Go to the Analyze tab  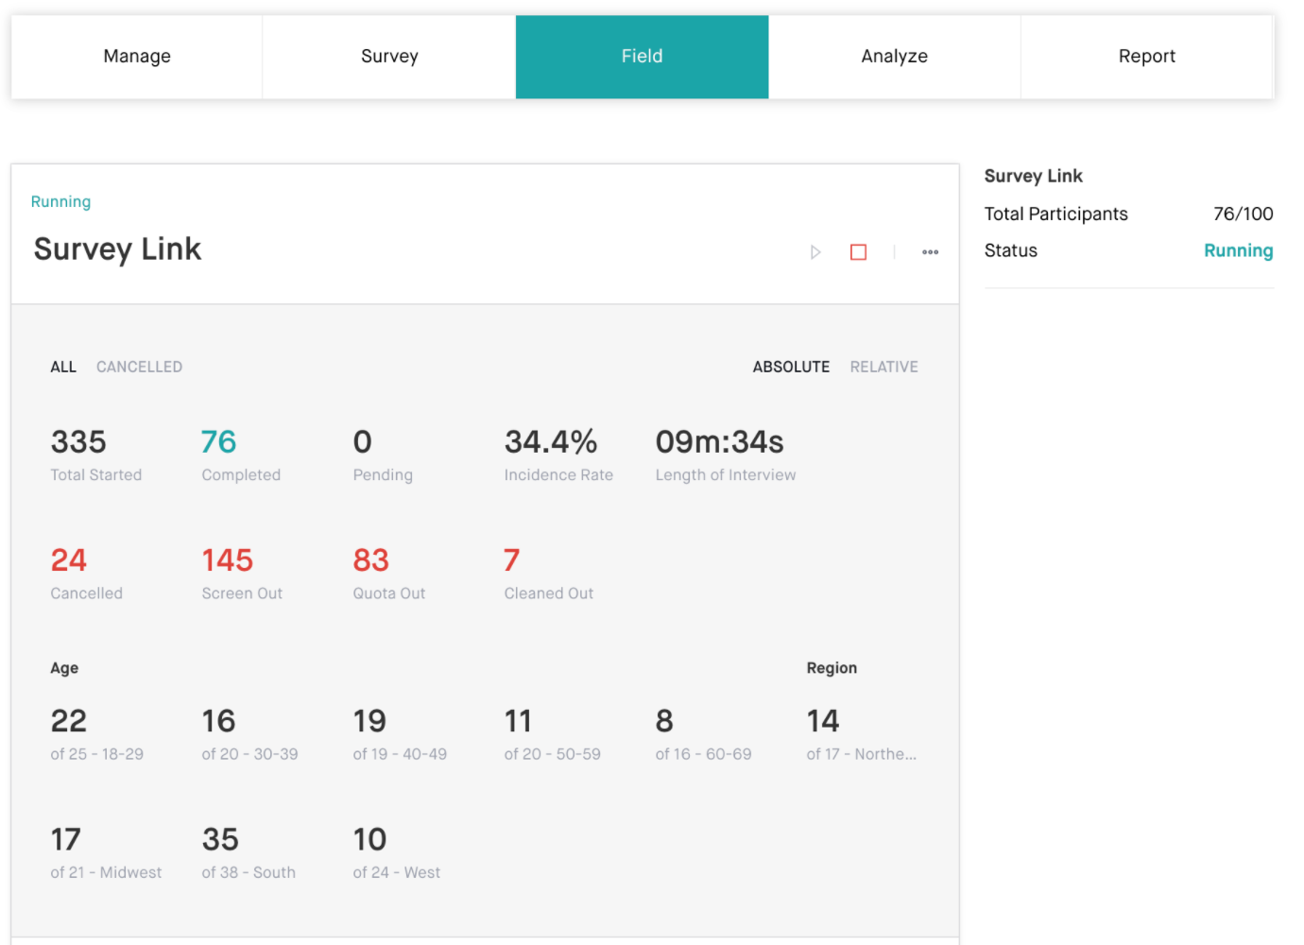pyautogui.click(x=894, y=57)
